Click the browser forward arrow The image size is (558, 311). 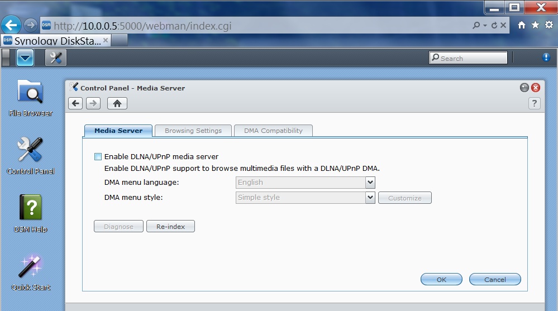click(31, 25)
